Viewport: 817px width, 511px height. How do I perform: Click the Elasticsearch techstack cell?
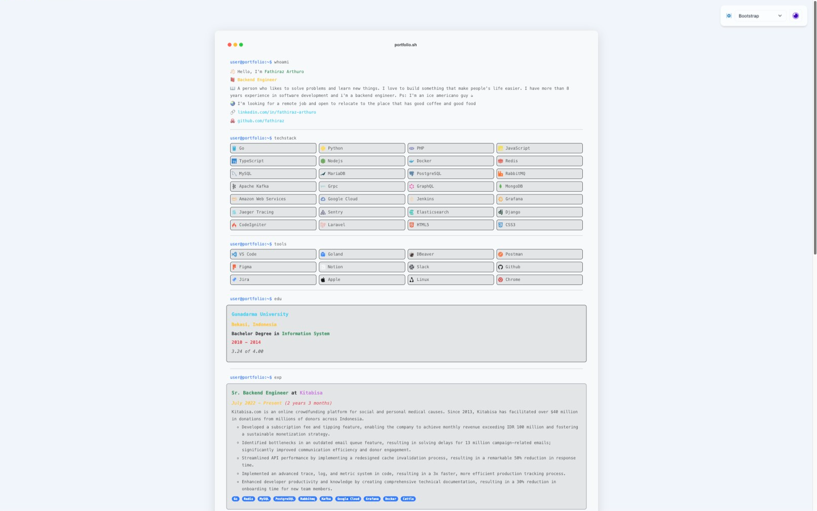click(451, 212)
